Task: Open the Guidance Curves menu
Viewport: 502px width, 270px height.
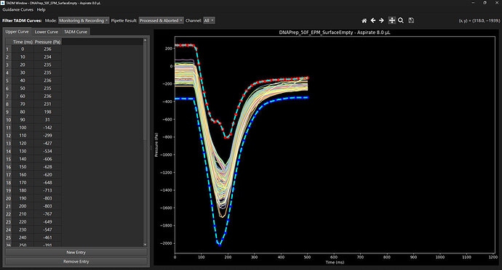Action: 17,9
